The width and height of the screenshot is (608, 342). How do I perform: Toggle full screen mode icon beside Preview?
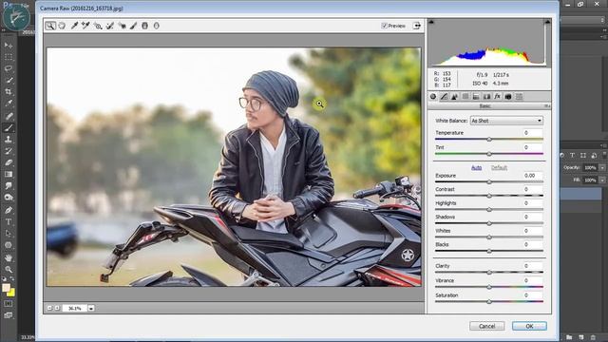pos(417,26)
